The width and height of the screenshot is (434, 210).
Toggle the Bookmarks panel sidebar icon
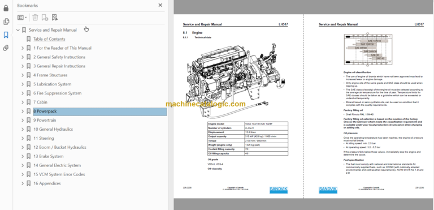coord(6,35)
